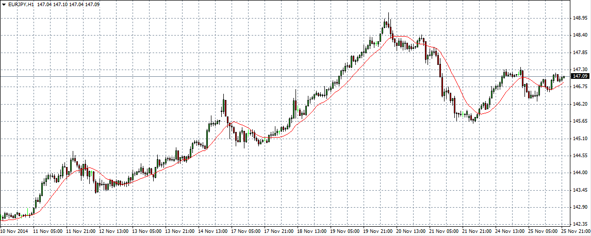Click the last candlestick at chart's right edge
The image size is (591, 236).
tap(564, 77)
